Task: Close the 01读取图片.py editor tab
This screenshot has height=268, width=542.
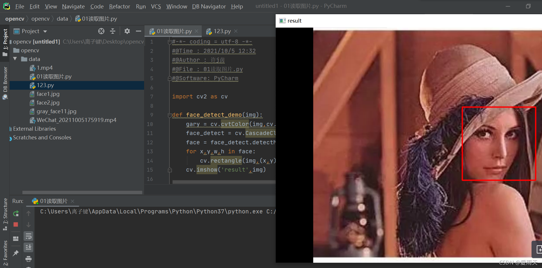Action: tap(196, 31)
